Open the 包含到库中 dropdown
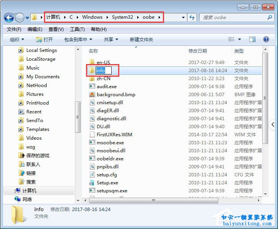The image size is (278, 229). click(78, 39)
